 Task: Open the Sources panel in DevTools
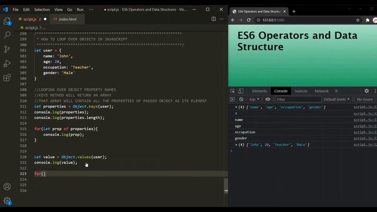[301, 91]
